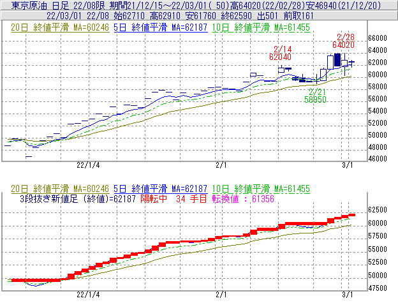Screen dimensions: 398x303
Task: Click the lower 10日 終値平滑 MA=61455 legend
Action: [x=261, y=189]
